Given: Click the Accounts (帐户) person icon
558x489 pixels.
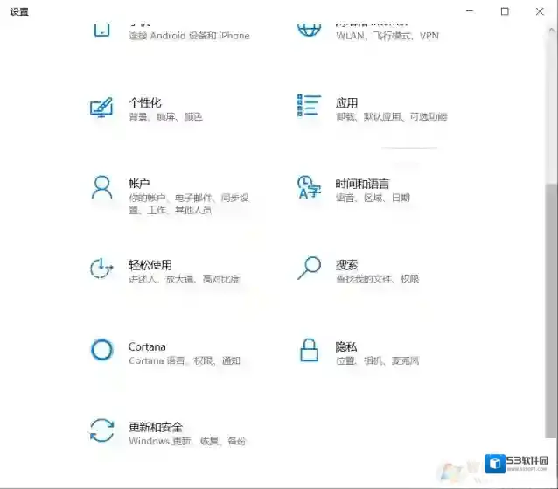Looking at the screenshot, I should pos(102,187).
